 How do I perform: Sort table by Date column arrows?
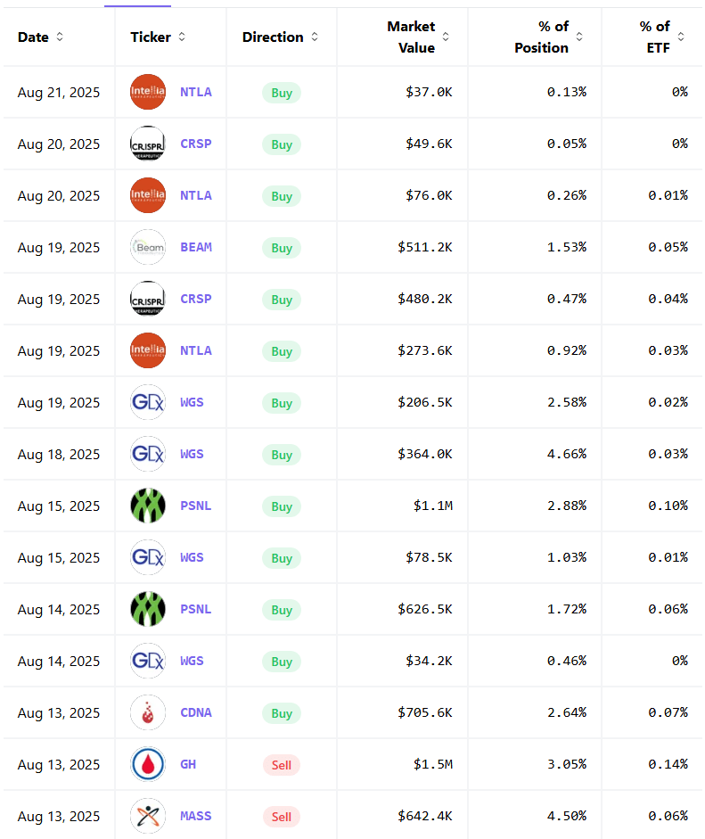pyautogui.click(x=60, y=37)
